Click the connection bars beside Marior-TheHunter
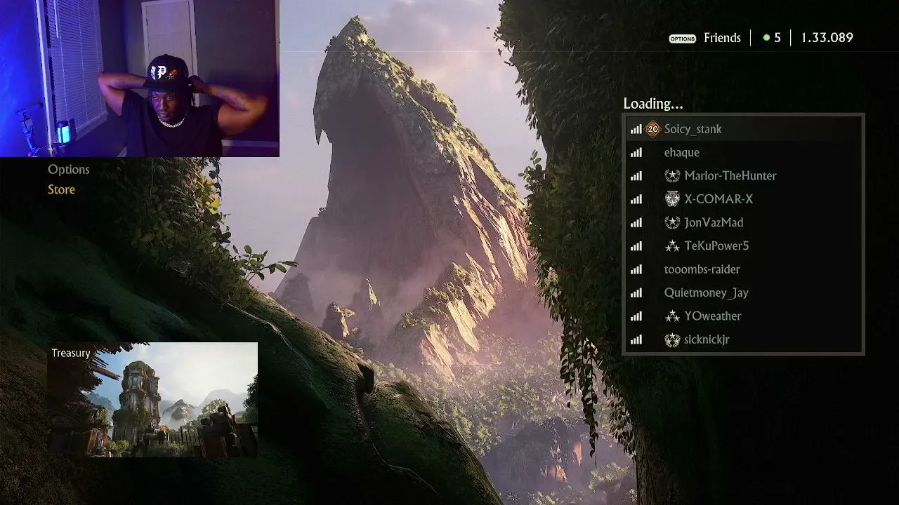The width and height of the screenshot is (899, 505). point(636,176)
